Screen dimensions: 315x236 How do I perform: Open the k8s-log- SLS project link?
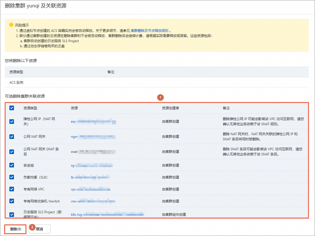(107, 215)
